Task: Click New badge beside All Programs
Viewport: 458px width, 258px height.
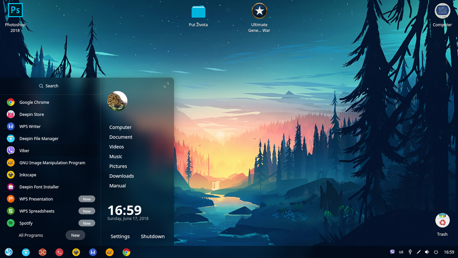Action: [x=75, y=235]
